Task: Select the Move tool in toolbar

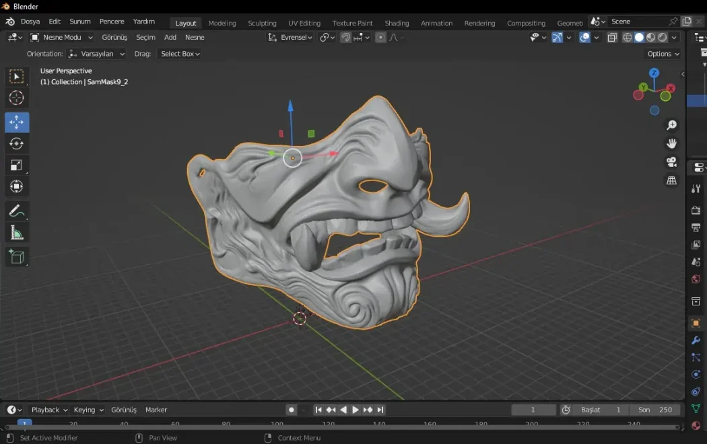Action: pyautogui.click(x=17, y=122)
